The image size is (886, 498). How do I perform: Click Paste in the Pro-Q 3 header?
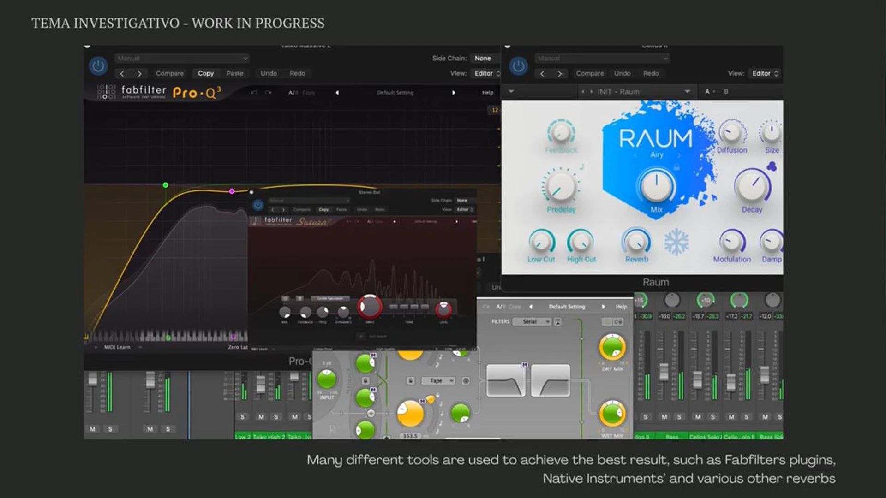tap(234, 73)
